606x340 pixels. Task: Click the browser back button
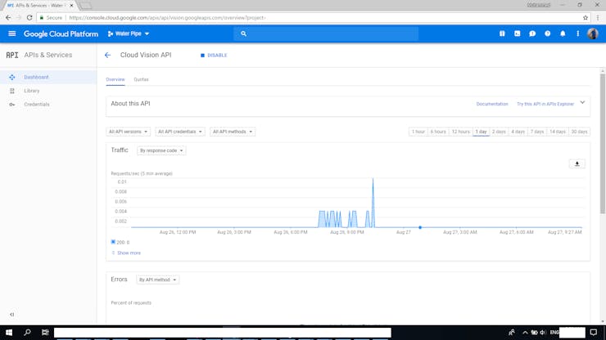8,18
